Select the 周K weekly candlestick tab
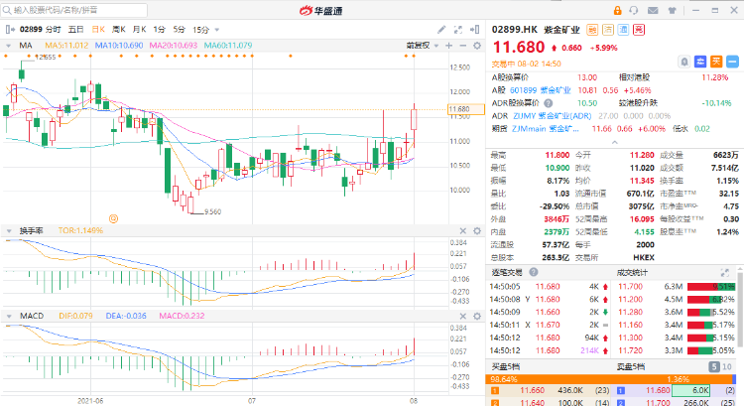Screen dimensions: 744x406 point(119,30)
